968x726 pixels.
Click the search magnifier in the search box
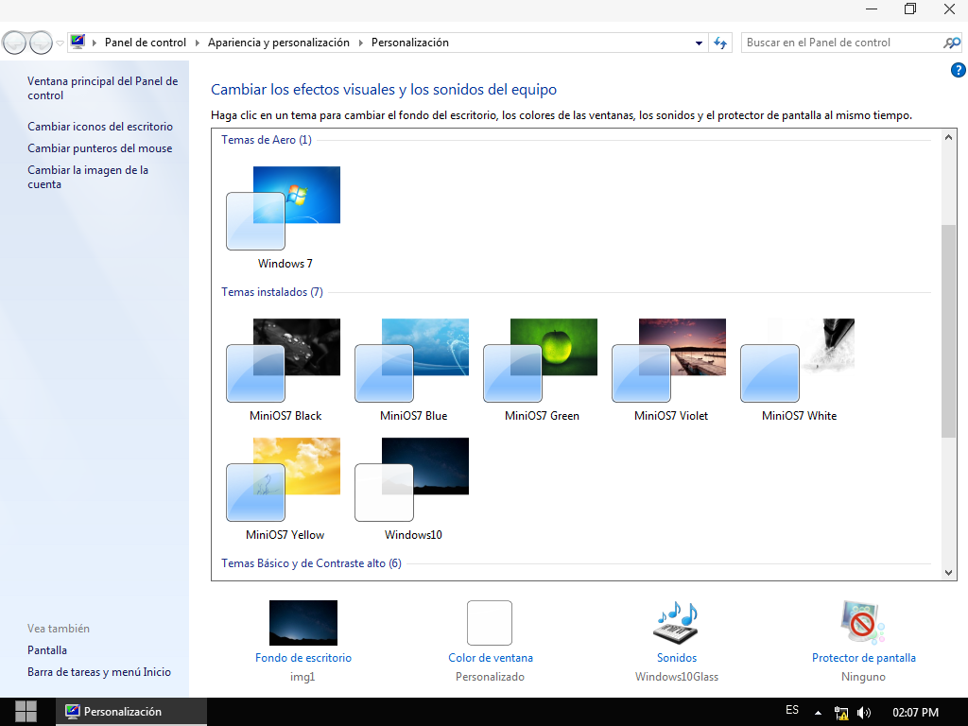pos(951,42)
